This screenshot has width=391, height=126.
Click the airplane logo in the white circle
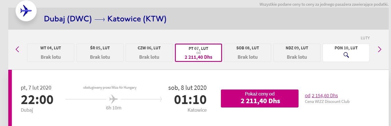tap(26, 11)
